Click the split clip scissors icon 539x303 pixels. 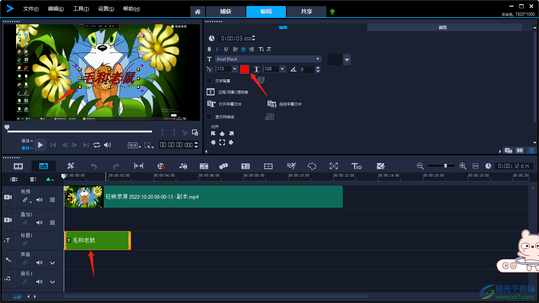click(184, 132)
